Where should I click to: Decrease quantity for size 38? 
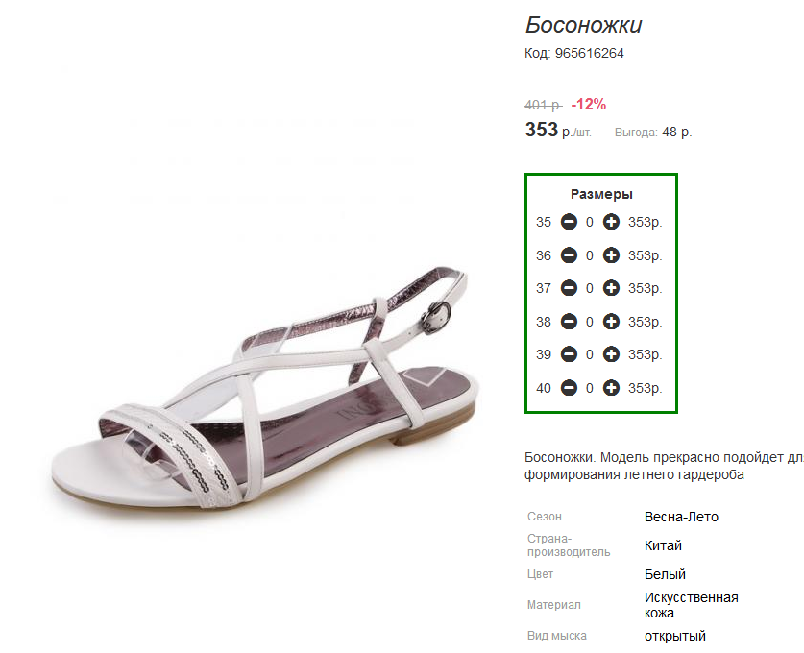tap(569, 322)
